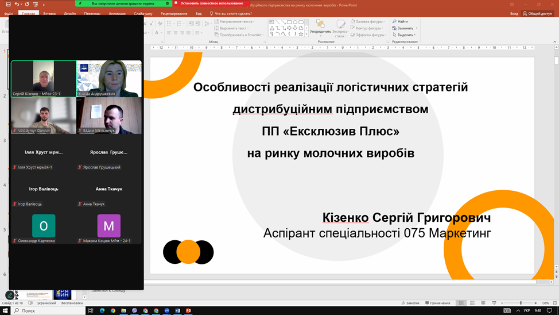The height and width of the screenshot is (315, 559).
Task: Expand the shapes gallery more arrow
Action: (306, 34)
